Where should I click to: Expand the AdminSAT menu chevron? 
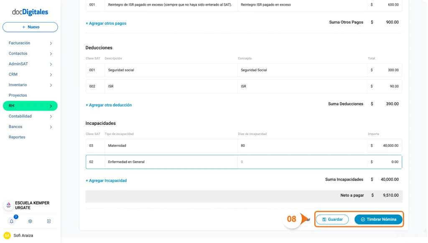[51, 64]
